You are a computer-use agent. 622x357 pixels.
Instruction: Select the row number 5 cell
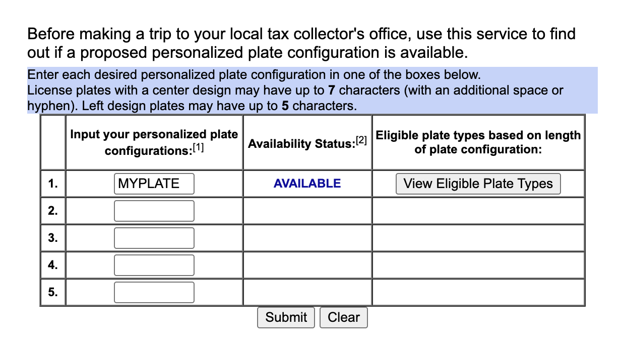[x=53, y=292]
